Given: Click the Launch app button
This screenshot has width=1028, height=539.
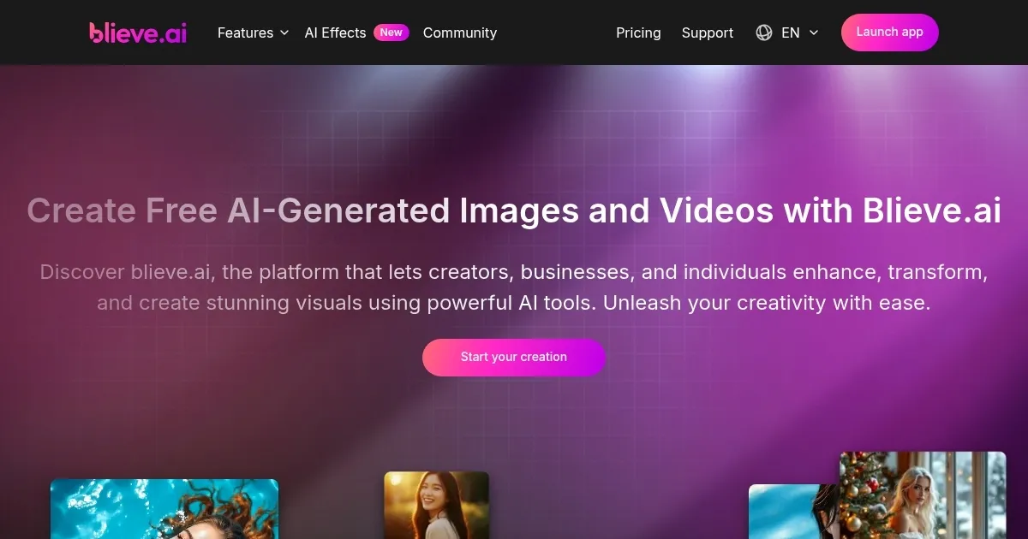Looking at the screenshot, I should [889, 32].
